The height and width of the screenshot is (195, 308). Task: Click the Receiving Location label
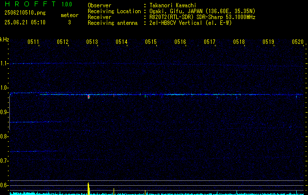tap(114, 11)
